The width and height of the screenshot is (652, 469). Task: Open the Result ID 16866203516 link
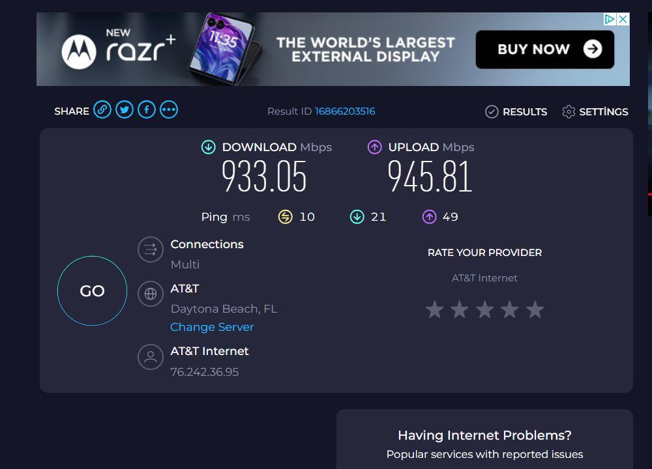point(345,111)
